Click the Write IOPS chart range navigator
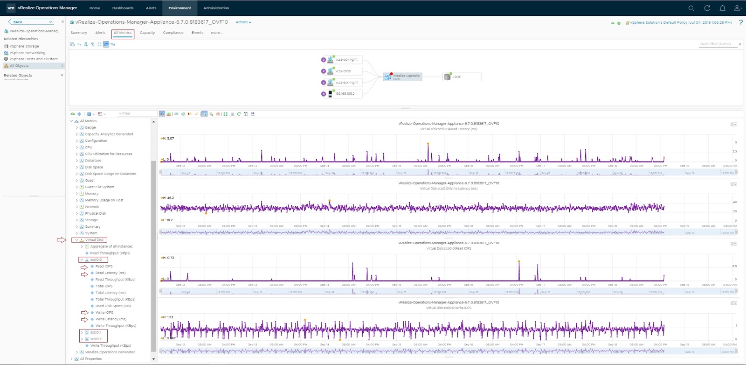Screen dimensions: 746x365 coord(449,351)
